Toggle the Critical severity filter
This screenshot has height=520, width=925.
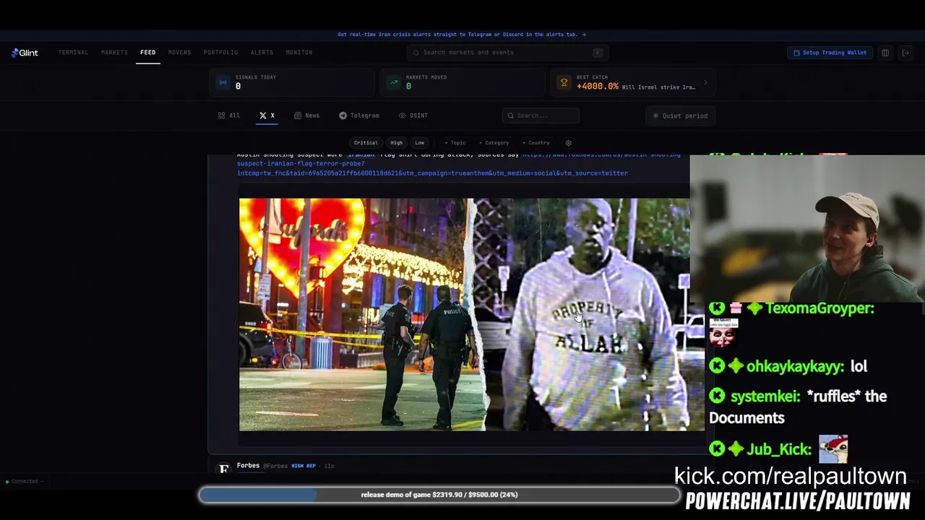366,143
